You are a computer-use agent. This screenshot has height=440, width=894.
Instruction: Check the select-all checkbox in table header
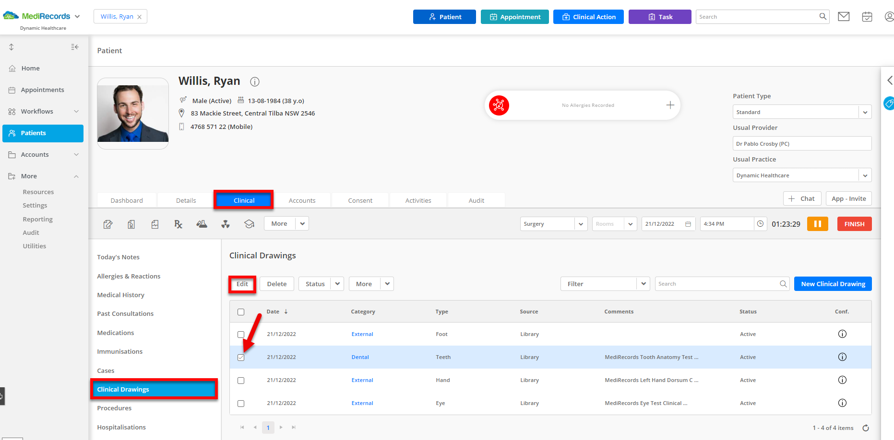[x=241, y=312]
